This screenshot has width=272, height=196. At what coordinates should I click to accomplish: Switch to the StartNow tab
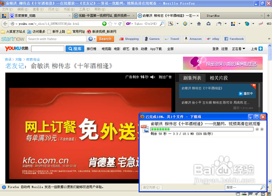tap(233, 16)
